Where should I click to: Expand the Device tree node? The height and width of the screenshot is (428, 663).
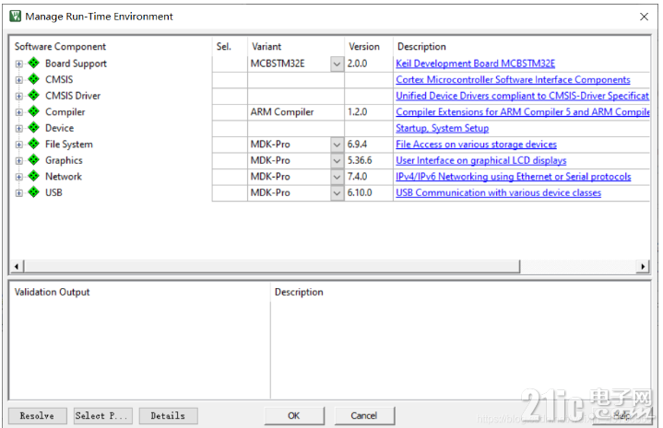[19, 128]
